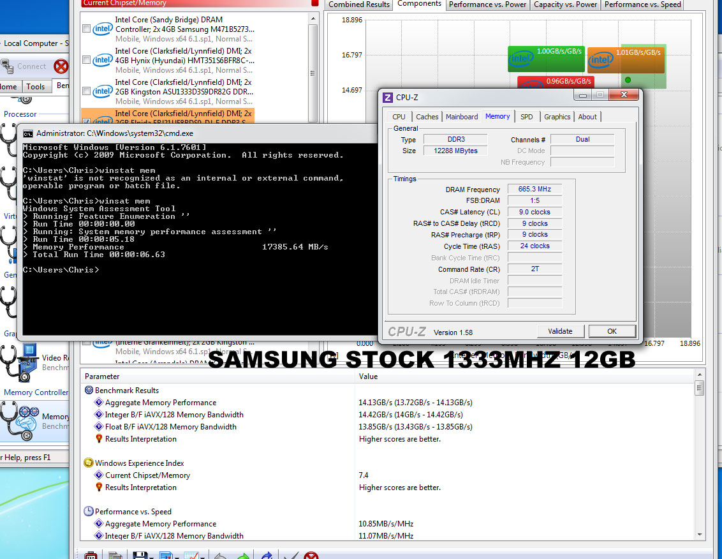This screenshot has height=559, width=722.
Task: Click the red cancel icon in bottom toolbar
Action: 311,555
